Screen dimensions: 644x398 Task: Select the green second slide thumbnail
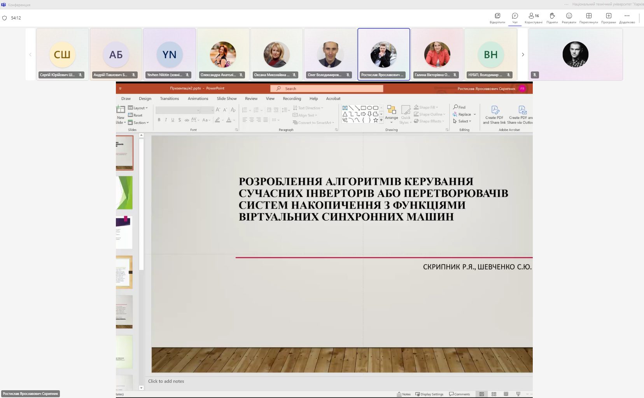pyautogui.click(x=124, y=193)
